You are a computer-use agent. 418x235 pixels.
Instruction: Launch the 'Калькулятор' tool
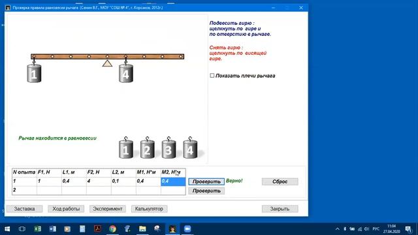(x=149, y=209)
